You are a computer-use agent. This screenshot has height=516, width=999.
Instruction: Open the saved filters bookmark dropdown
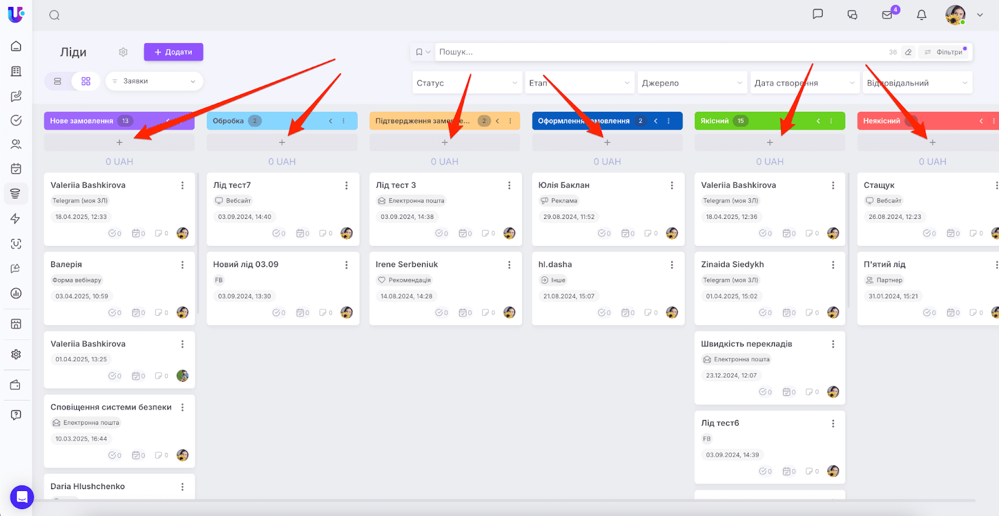coord(423,52)
